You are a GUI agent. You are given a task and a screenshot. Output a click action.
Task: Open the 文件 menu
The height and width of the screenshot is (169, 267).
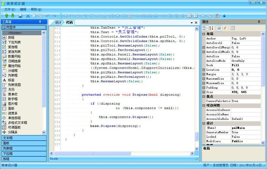10,9
